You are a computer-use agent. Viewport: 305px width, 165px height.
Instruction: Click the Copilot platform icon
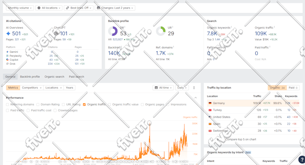pyautogui.click(x=7, y=60)
